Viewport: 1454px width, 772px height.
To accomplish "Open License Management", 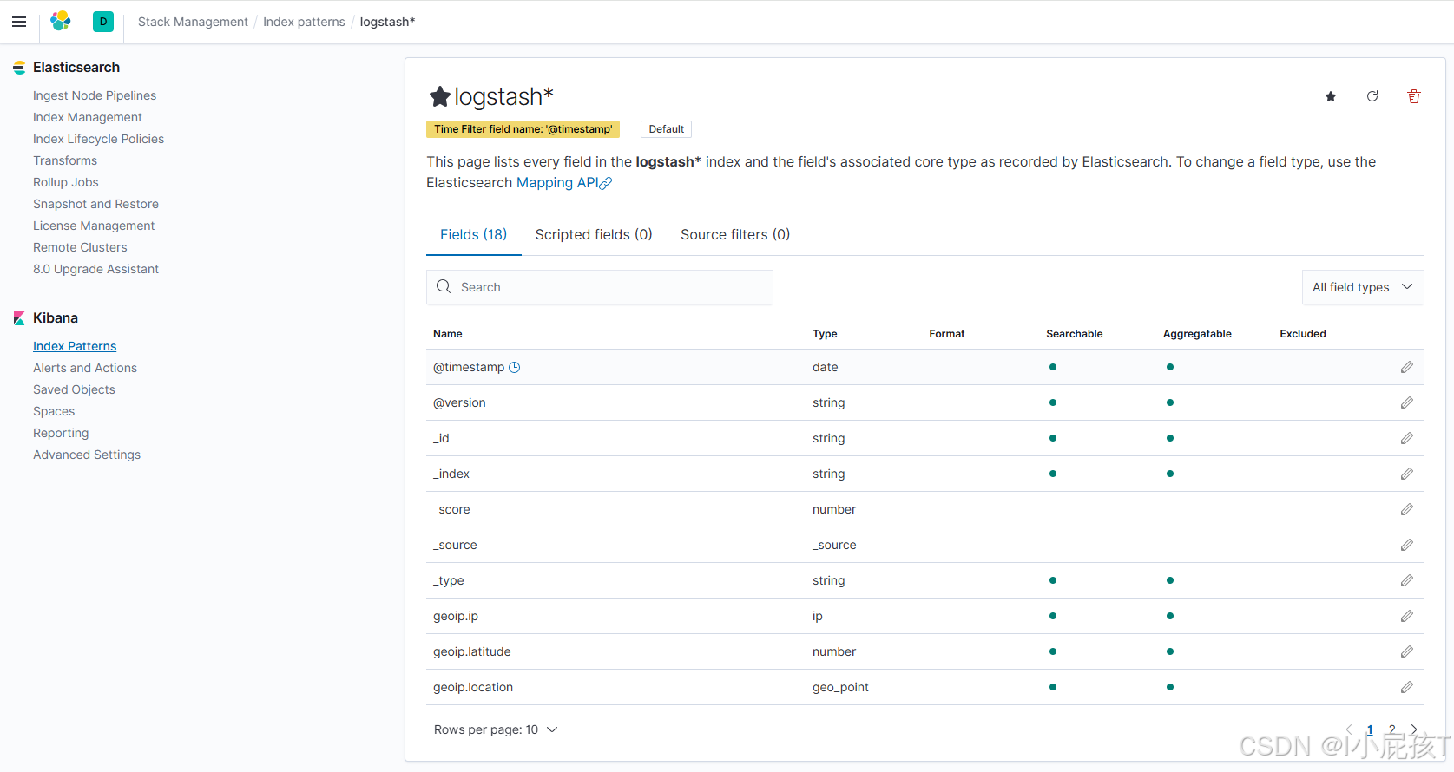I will pyautogui.click(x=94, y=226).
